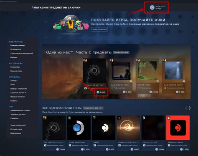Click the avatar frame type icon under Giraffe Frame
Screen dimensions: 198x156
point(138,88)
